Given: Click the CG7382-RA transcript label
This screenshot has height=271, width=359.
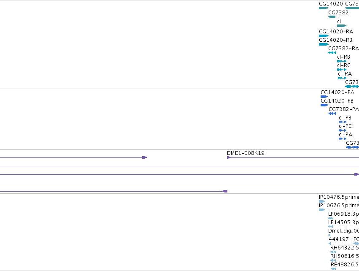Looking at the screenshot, I should click(x=343, y=49).
